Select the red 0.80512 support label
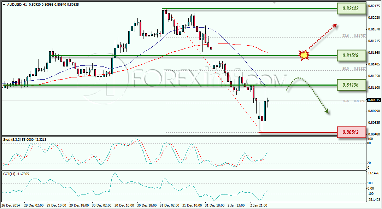The width and height of the screenshot is (382, 209). tap(352, 132)
